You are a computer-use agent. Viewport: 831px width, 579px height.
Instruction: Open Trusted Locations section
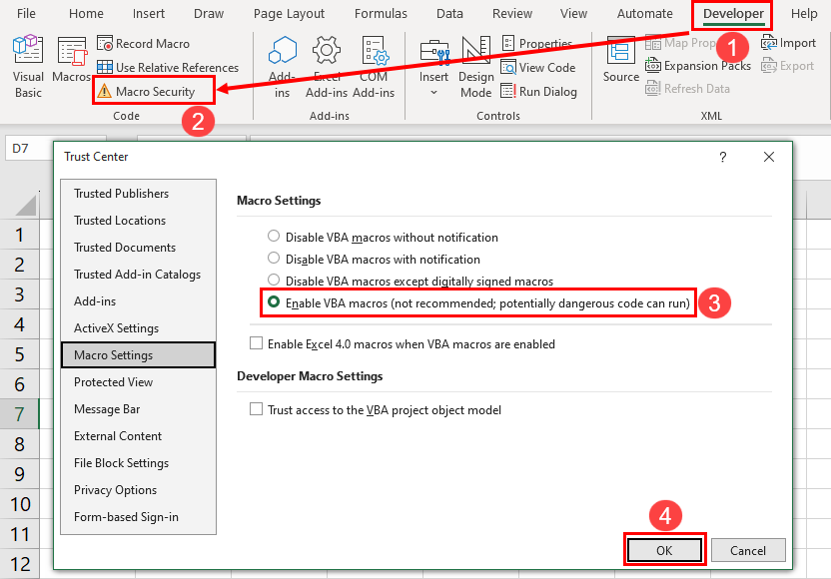138,221
